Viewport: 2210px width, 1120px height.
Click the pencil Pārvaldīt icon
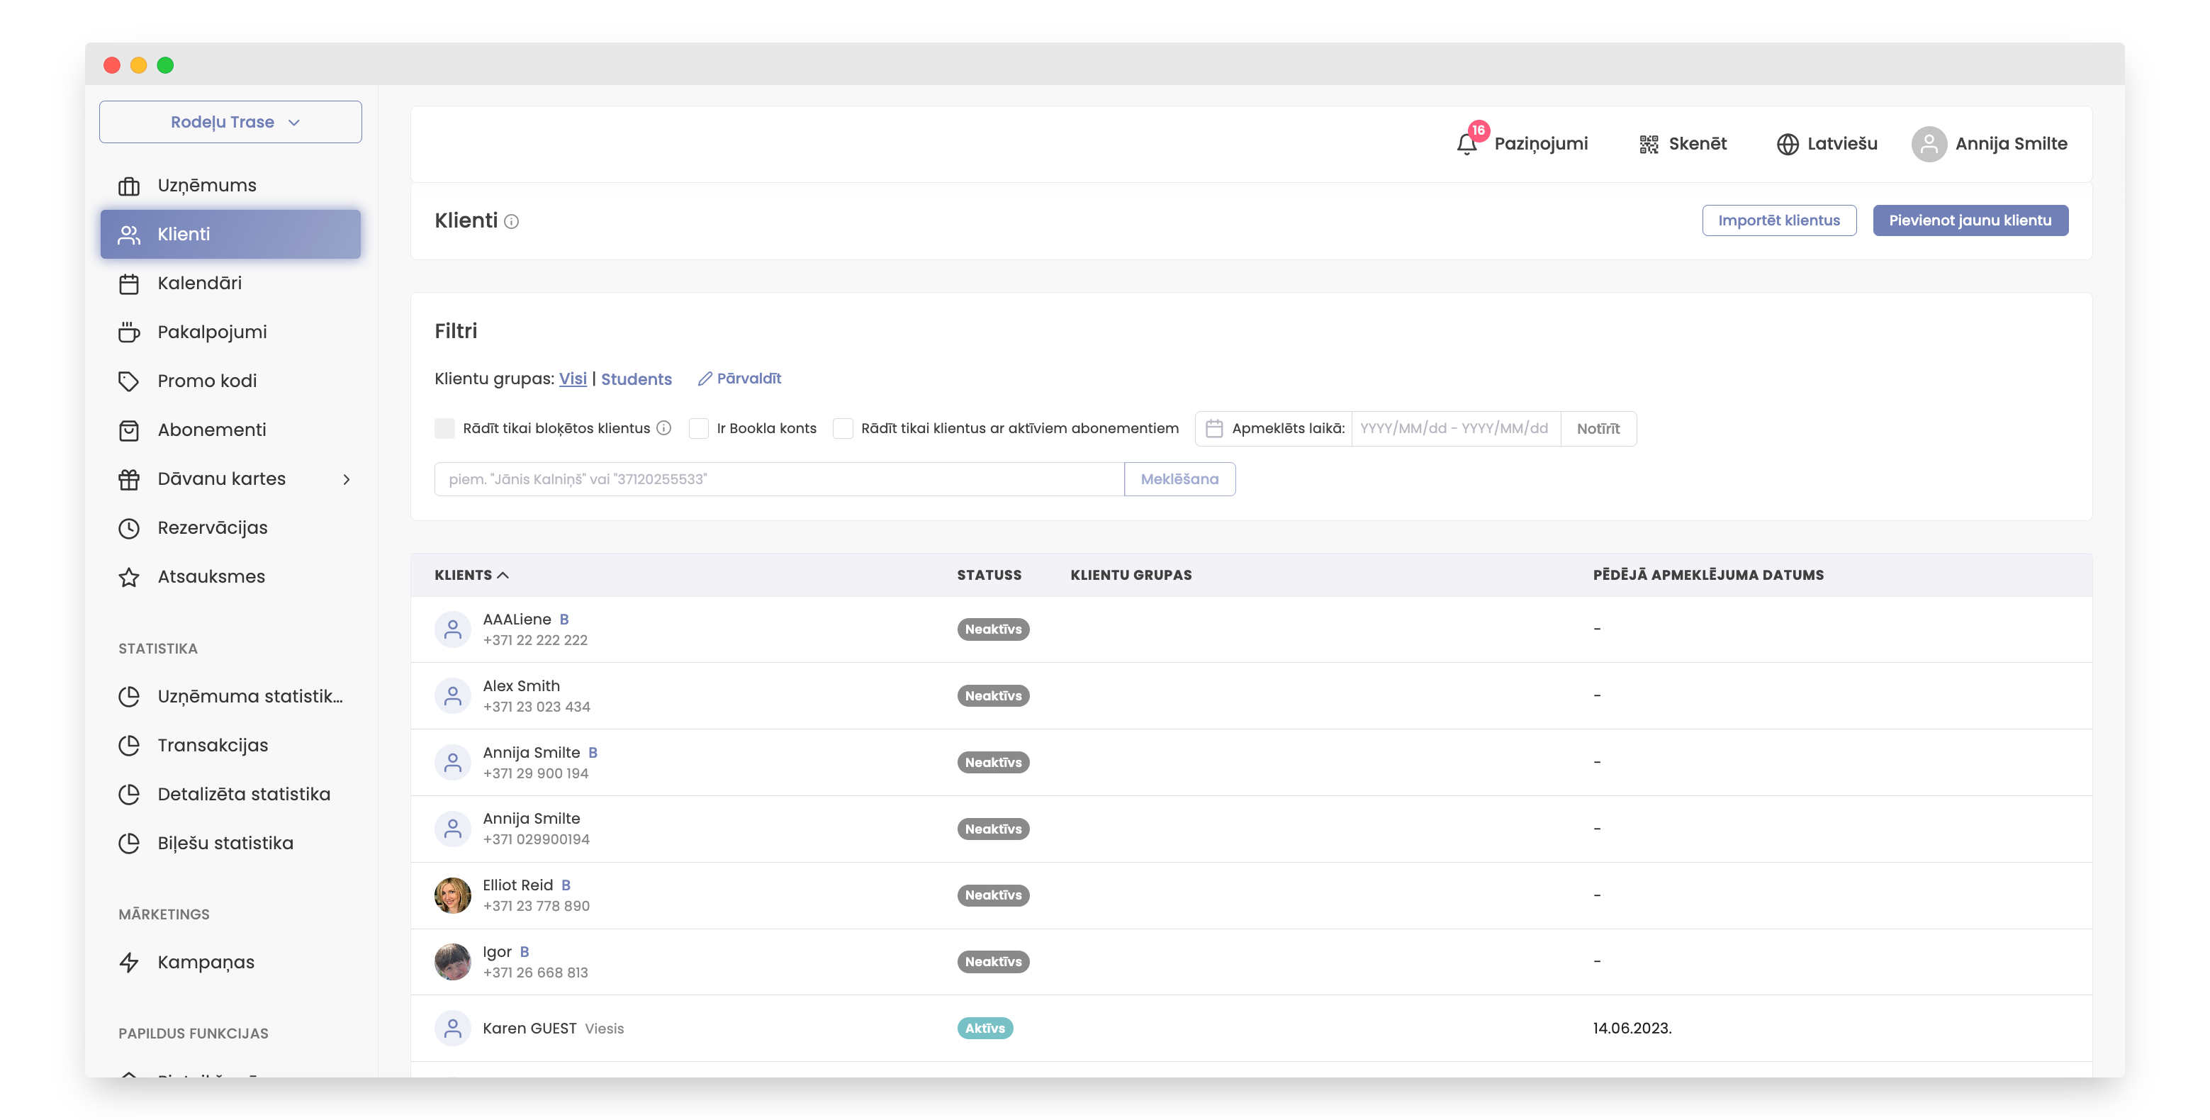tap(705, 379)
